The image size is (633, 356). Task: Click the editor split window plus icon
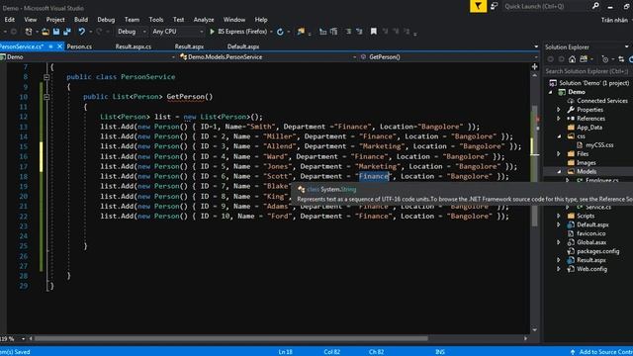coord(534,66)
